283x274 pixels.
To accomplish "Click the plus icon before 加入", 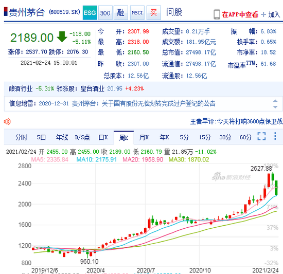I will (x=263, y=14).
